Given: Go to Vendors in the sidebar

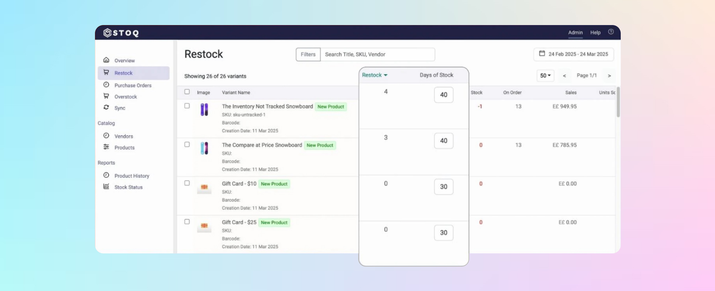Looking at the screenshot, I should point(124,136).
